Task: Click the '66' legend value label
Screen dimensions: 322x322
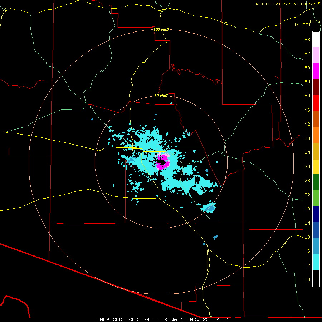Action: (307, 39)
